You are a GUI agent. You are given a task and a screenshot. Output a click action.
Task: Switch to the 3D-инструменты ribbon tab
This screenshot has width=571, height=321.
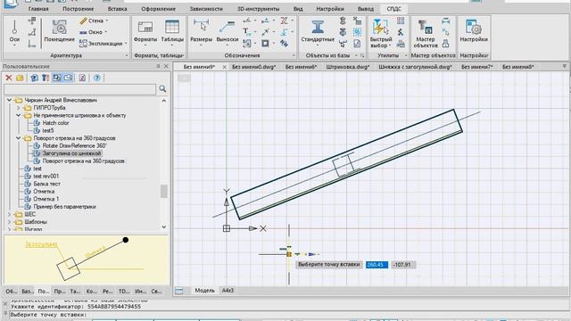(x=258, y=9)
